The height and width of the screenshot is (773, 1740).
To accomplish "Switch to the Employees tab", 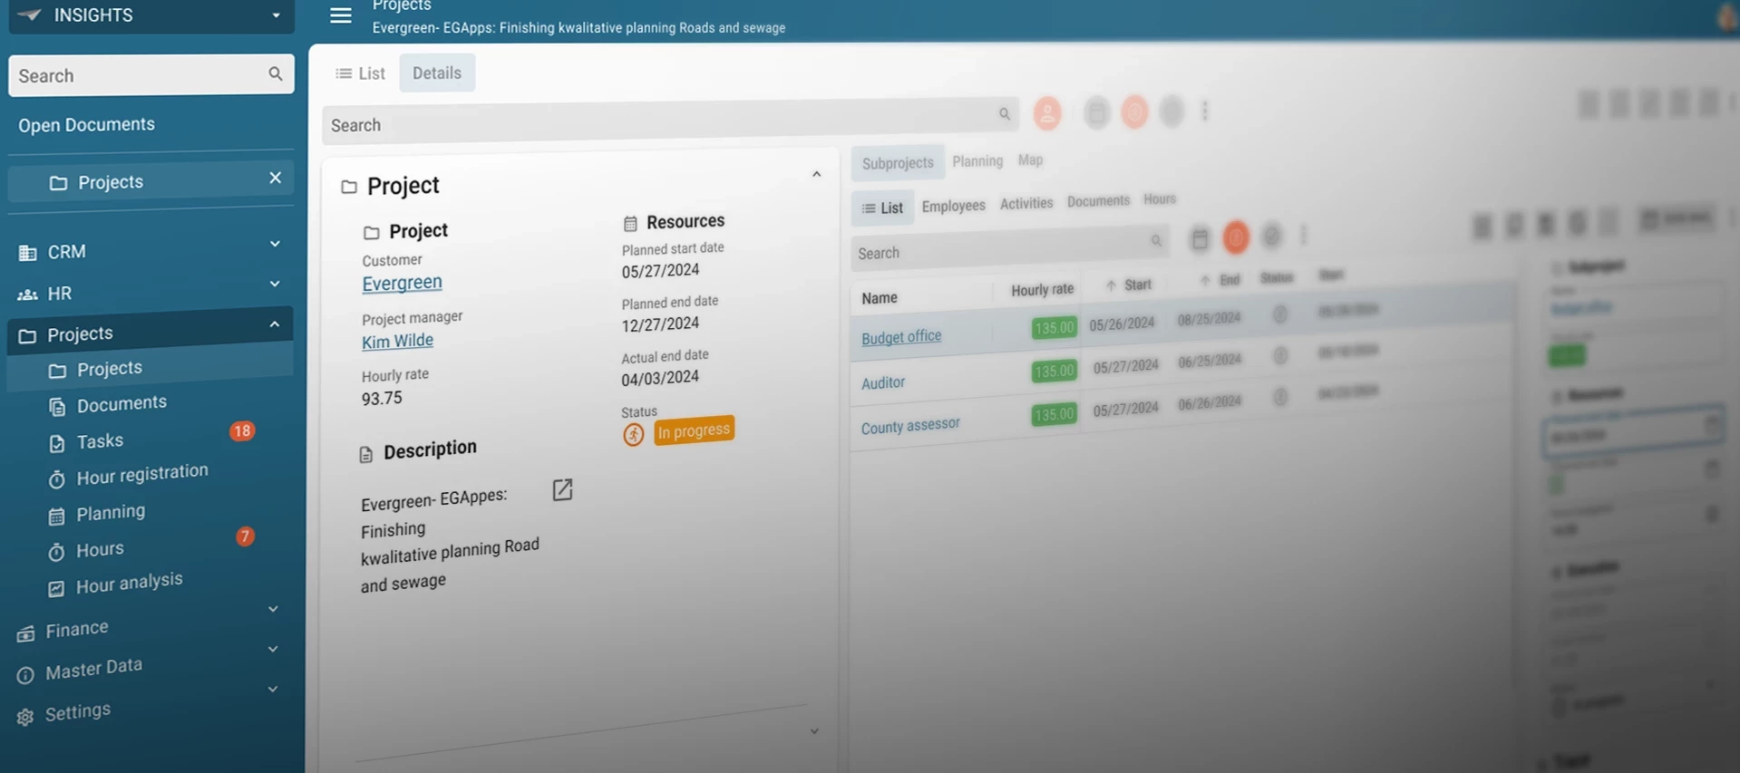I will [x=953, y=206].
